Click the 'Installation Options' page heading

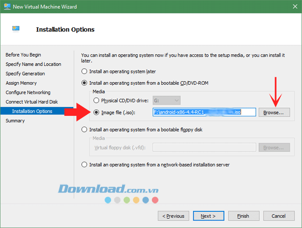click(66, 29)
